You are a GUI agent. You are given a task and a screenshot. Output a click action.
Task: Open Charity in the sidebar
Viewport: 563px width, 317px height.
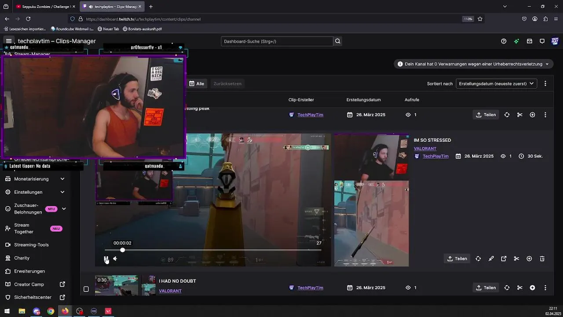pyautogui.click(x=22, y=258)
